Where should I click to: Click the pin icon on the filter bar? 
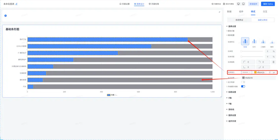(x=219, y=12)
